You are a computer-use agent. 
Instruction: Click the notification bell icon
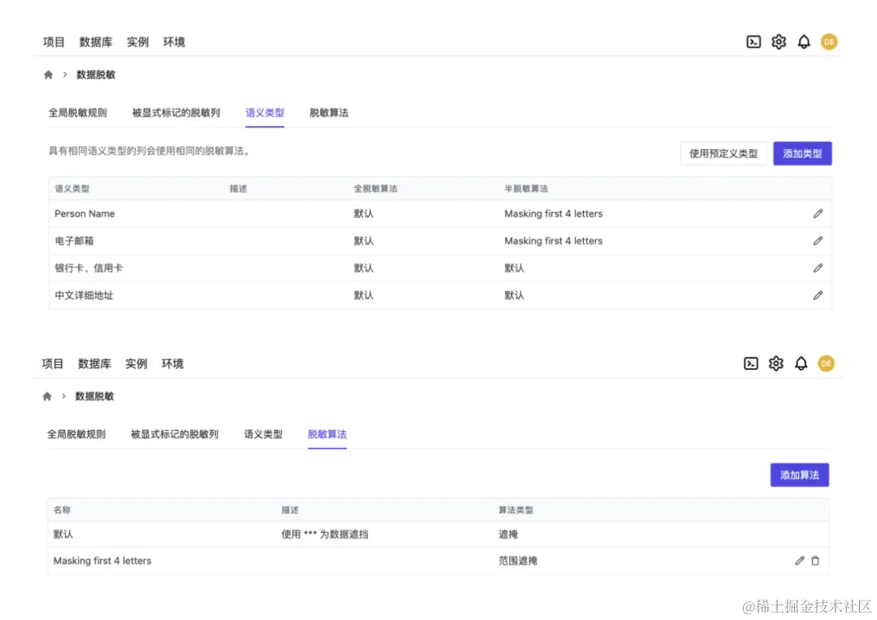coord(804,41)
